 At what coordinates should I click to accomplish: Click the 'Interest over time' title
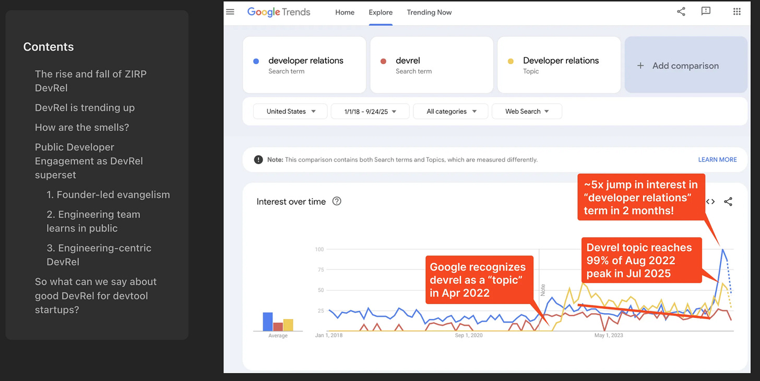tap(291, 202)
